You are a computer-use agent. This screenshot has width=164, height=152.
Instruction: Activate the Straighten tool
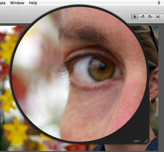(x=158, y=17)
